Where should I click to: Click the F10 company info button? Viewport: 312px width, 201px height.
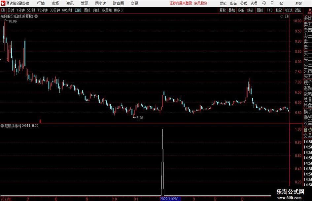(270, 10)
